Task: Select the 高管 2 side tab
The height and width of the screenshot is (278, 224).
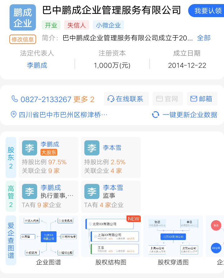Action: tap(11, 196)
